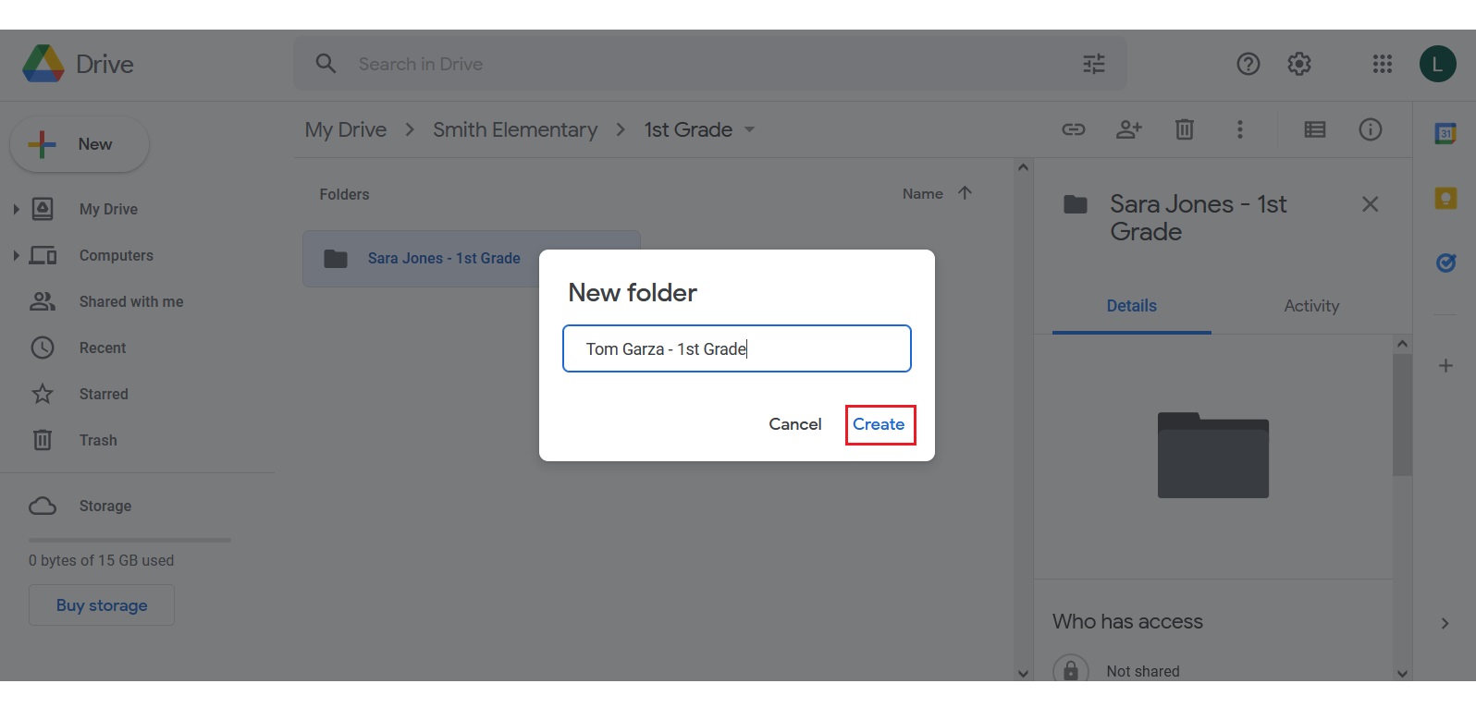Click the Get add-ons plus icon
1476x708 pixels.
pos(1445,366)
